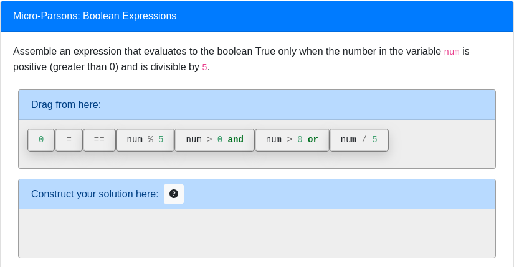
Task: Click inside the empty solution area
Action: [257, 233]
